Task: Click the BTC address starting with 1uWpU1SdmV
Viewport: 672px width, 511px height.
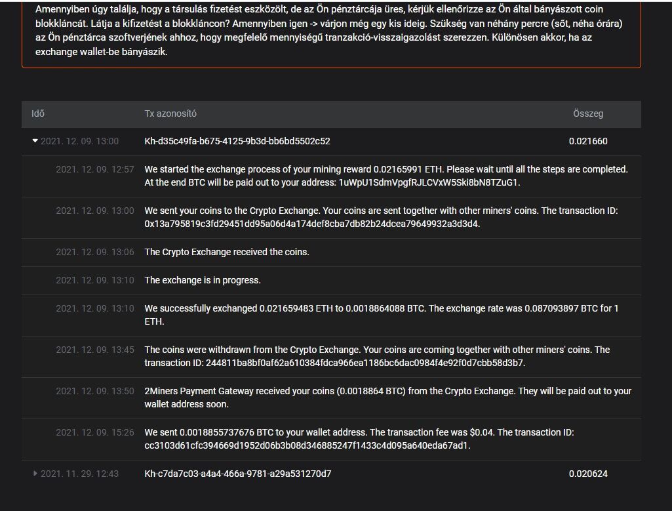Action: 429,182
